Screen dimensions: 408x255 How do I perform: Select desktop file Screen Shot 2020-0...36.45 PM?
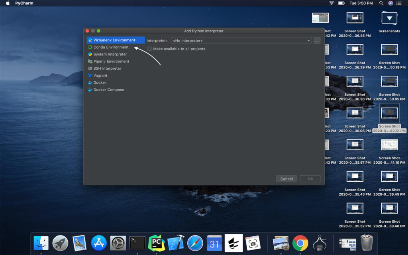(355, 18)
